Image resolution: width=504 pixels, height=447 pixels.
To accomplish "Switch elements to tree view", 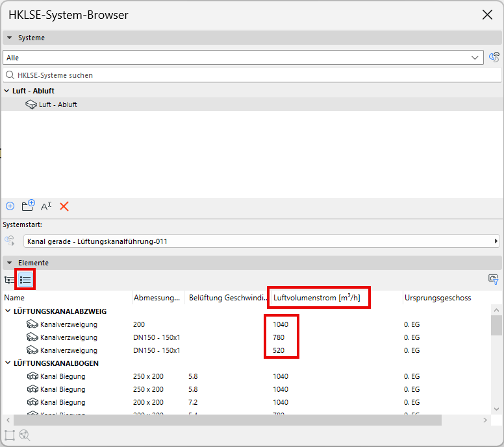I will pos(10,280).
